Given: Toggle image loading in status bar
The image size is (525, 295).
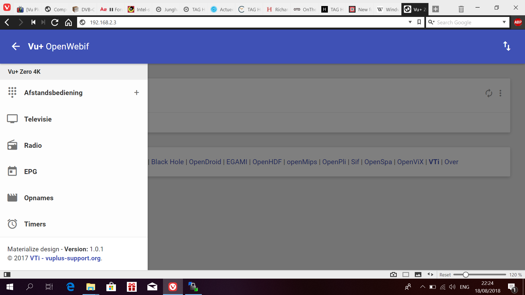Looking at the screenshot, I should (418, 275).
